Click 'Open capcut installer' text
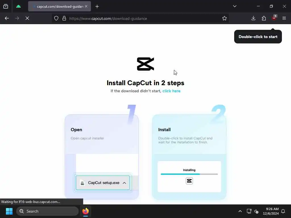The height and width of the screenshot is (218, 291). 87,138
